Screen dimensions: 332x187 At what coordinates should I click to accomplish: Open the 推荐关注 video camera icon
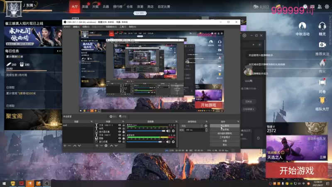click(x=322, y=45)
